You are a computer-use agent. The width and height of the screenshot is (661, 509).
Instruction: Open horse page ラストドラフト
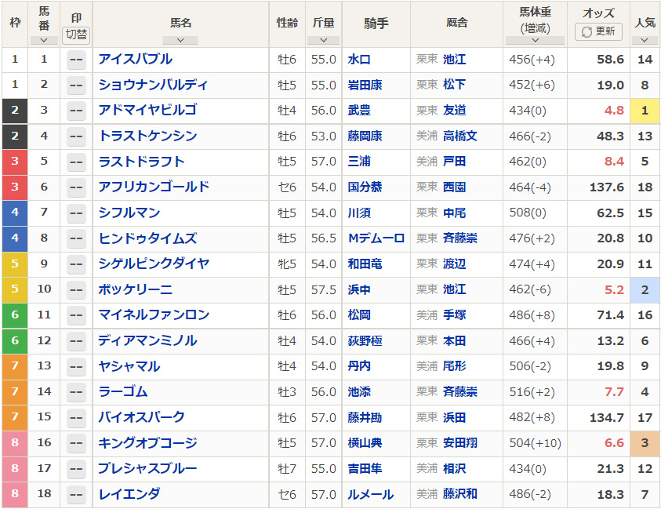tap(142, 162)
